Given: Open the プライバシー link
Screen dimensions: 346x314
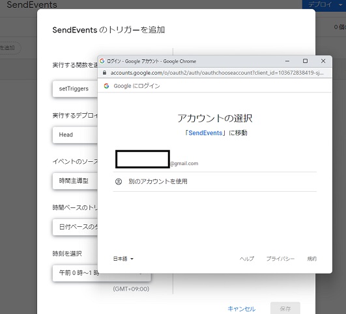Looking at the screenshot, I should [280, 259].
